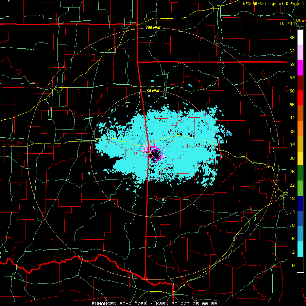306x306 pixels.
Task: Click the "100 NMI" range ring label
Action: click(x=153, y=28)
